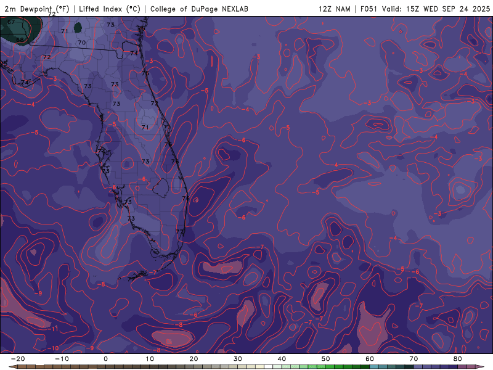Click the "80" colorbar tick label
The width and height of the screenshot is (493, 370).
[x=458, y=359]
